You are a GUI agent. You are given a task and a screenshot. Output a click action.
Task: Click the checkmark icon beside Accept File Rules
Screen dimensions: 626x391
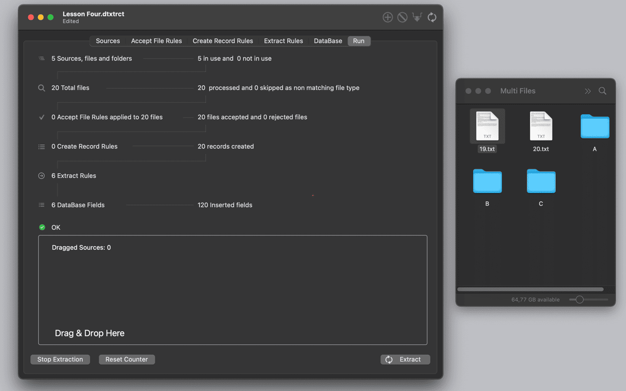tap(42, 117)
